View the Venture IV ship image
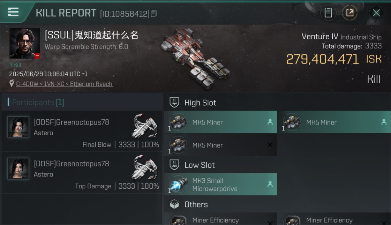The width and height of the screenshot is (391, 225). tap(195, 58)
